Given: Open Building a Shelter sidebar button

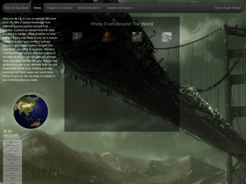Looking at the screenshot, I should [x=12, y=153].
